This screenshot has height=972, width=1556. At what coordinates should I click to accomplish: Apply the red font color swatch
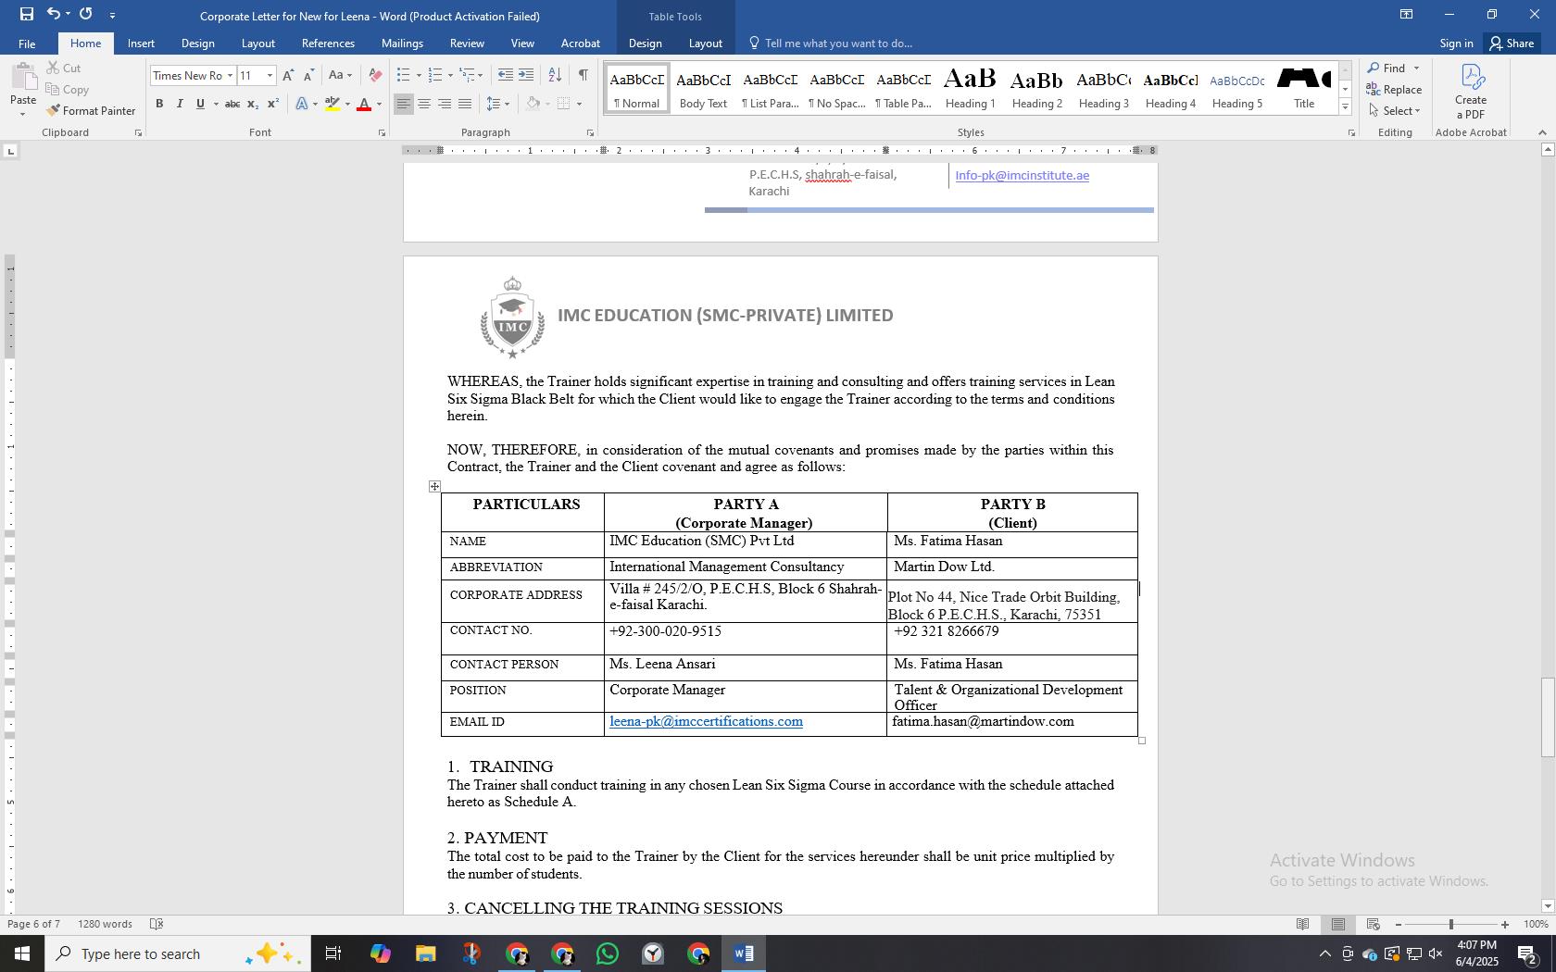364,104
